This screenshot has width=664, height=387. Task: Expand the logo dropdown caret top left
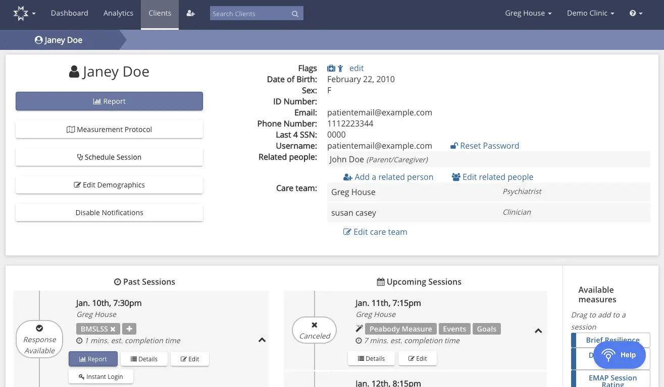tap(34, 14)
